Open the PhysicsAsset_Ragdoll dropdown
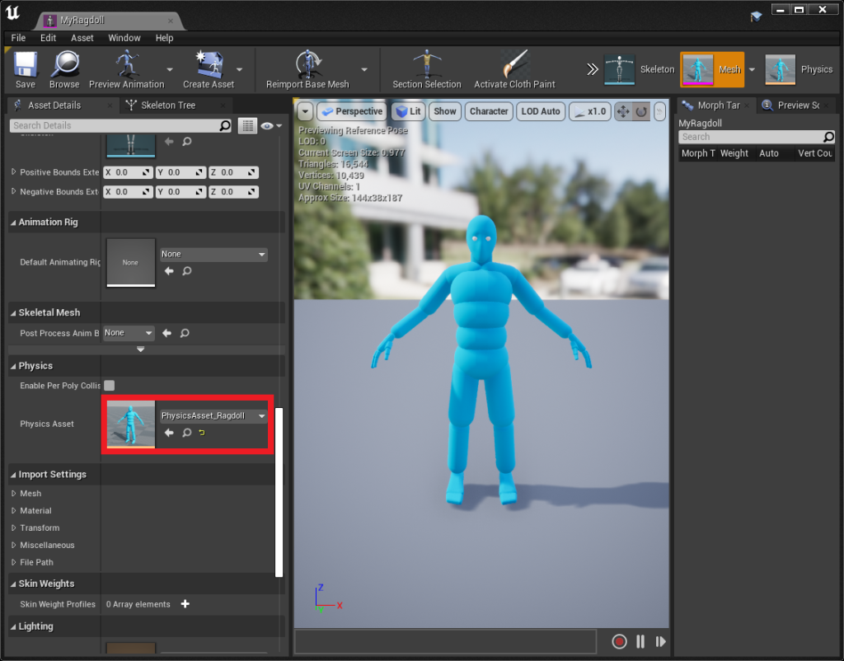The width and height of the screenshot is (844, 661). coord(262,415)
